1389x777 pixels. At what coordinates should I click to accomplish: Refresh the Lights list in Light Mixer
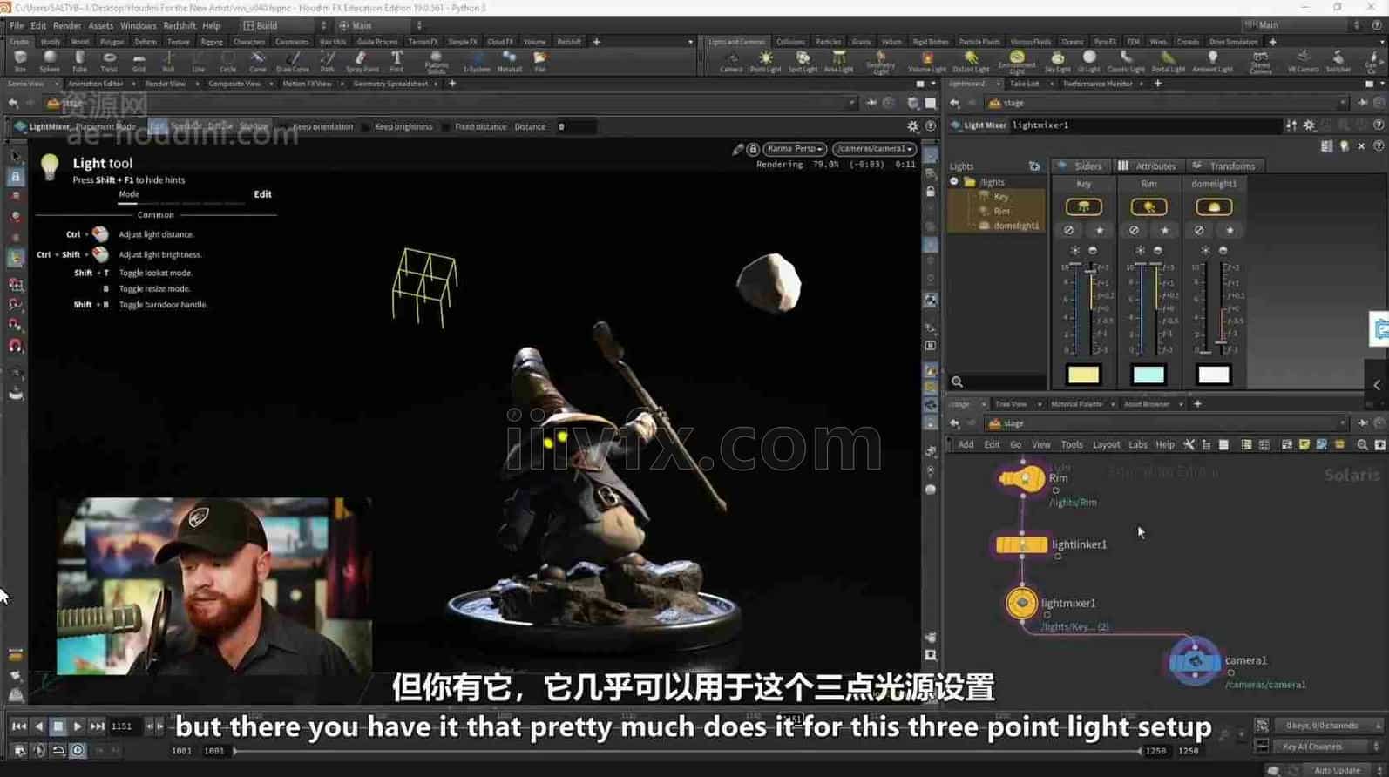pos(1034,166)
